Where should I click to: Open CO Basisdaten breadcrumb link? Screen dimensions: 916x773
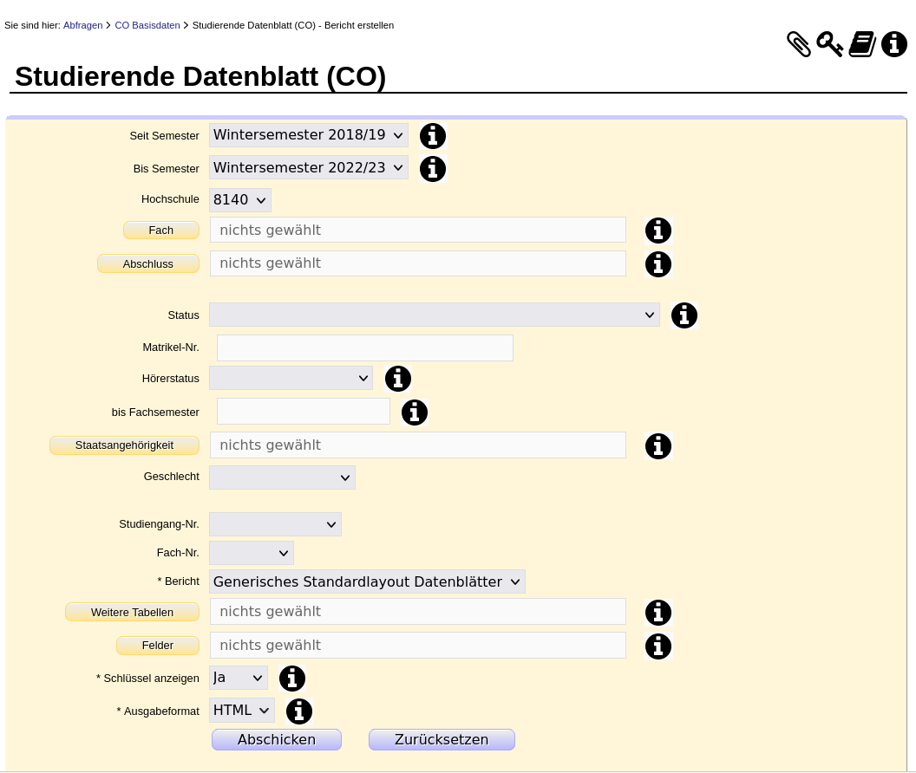tap(147, 25)
